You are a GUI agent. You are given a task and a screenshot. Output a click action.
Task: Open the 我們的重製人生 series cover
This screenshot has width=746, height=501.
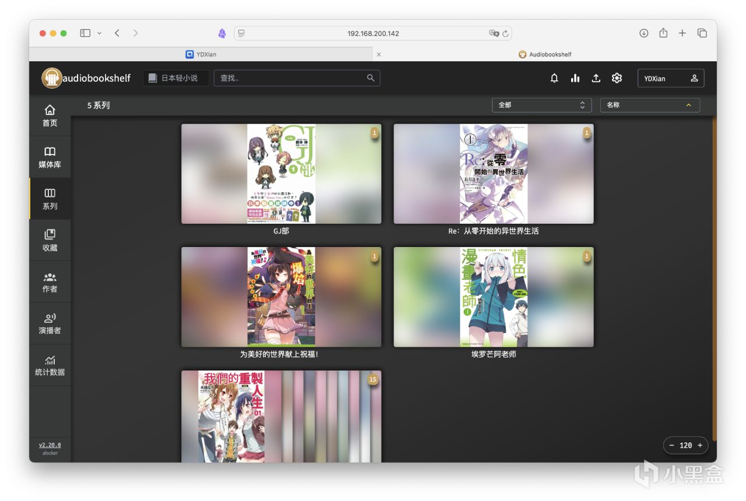pos(281,417)
